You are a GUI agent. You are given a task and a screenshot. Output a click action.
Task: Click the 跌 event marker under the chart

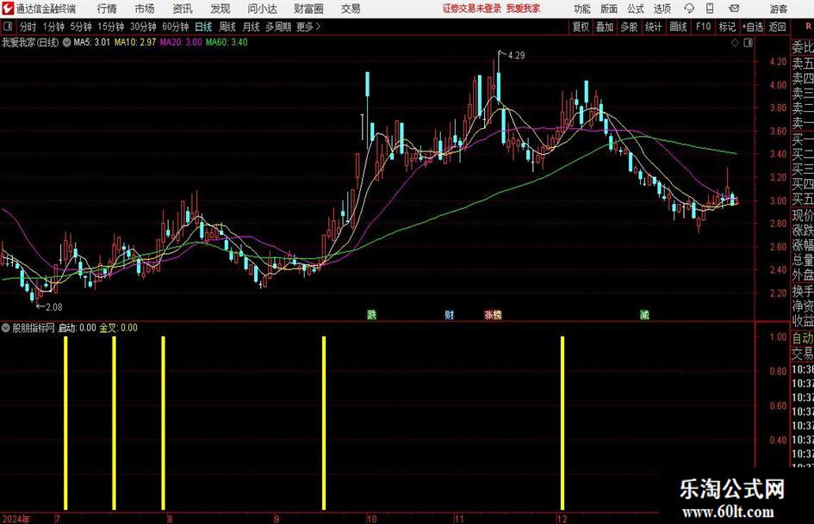371,314
